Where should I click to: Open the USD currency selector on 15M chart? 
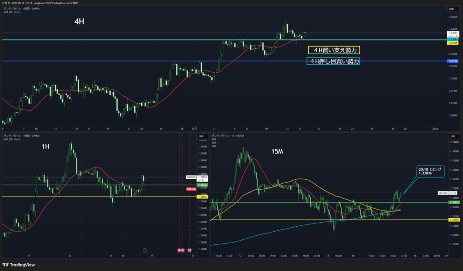click(451, 136)
